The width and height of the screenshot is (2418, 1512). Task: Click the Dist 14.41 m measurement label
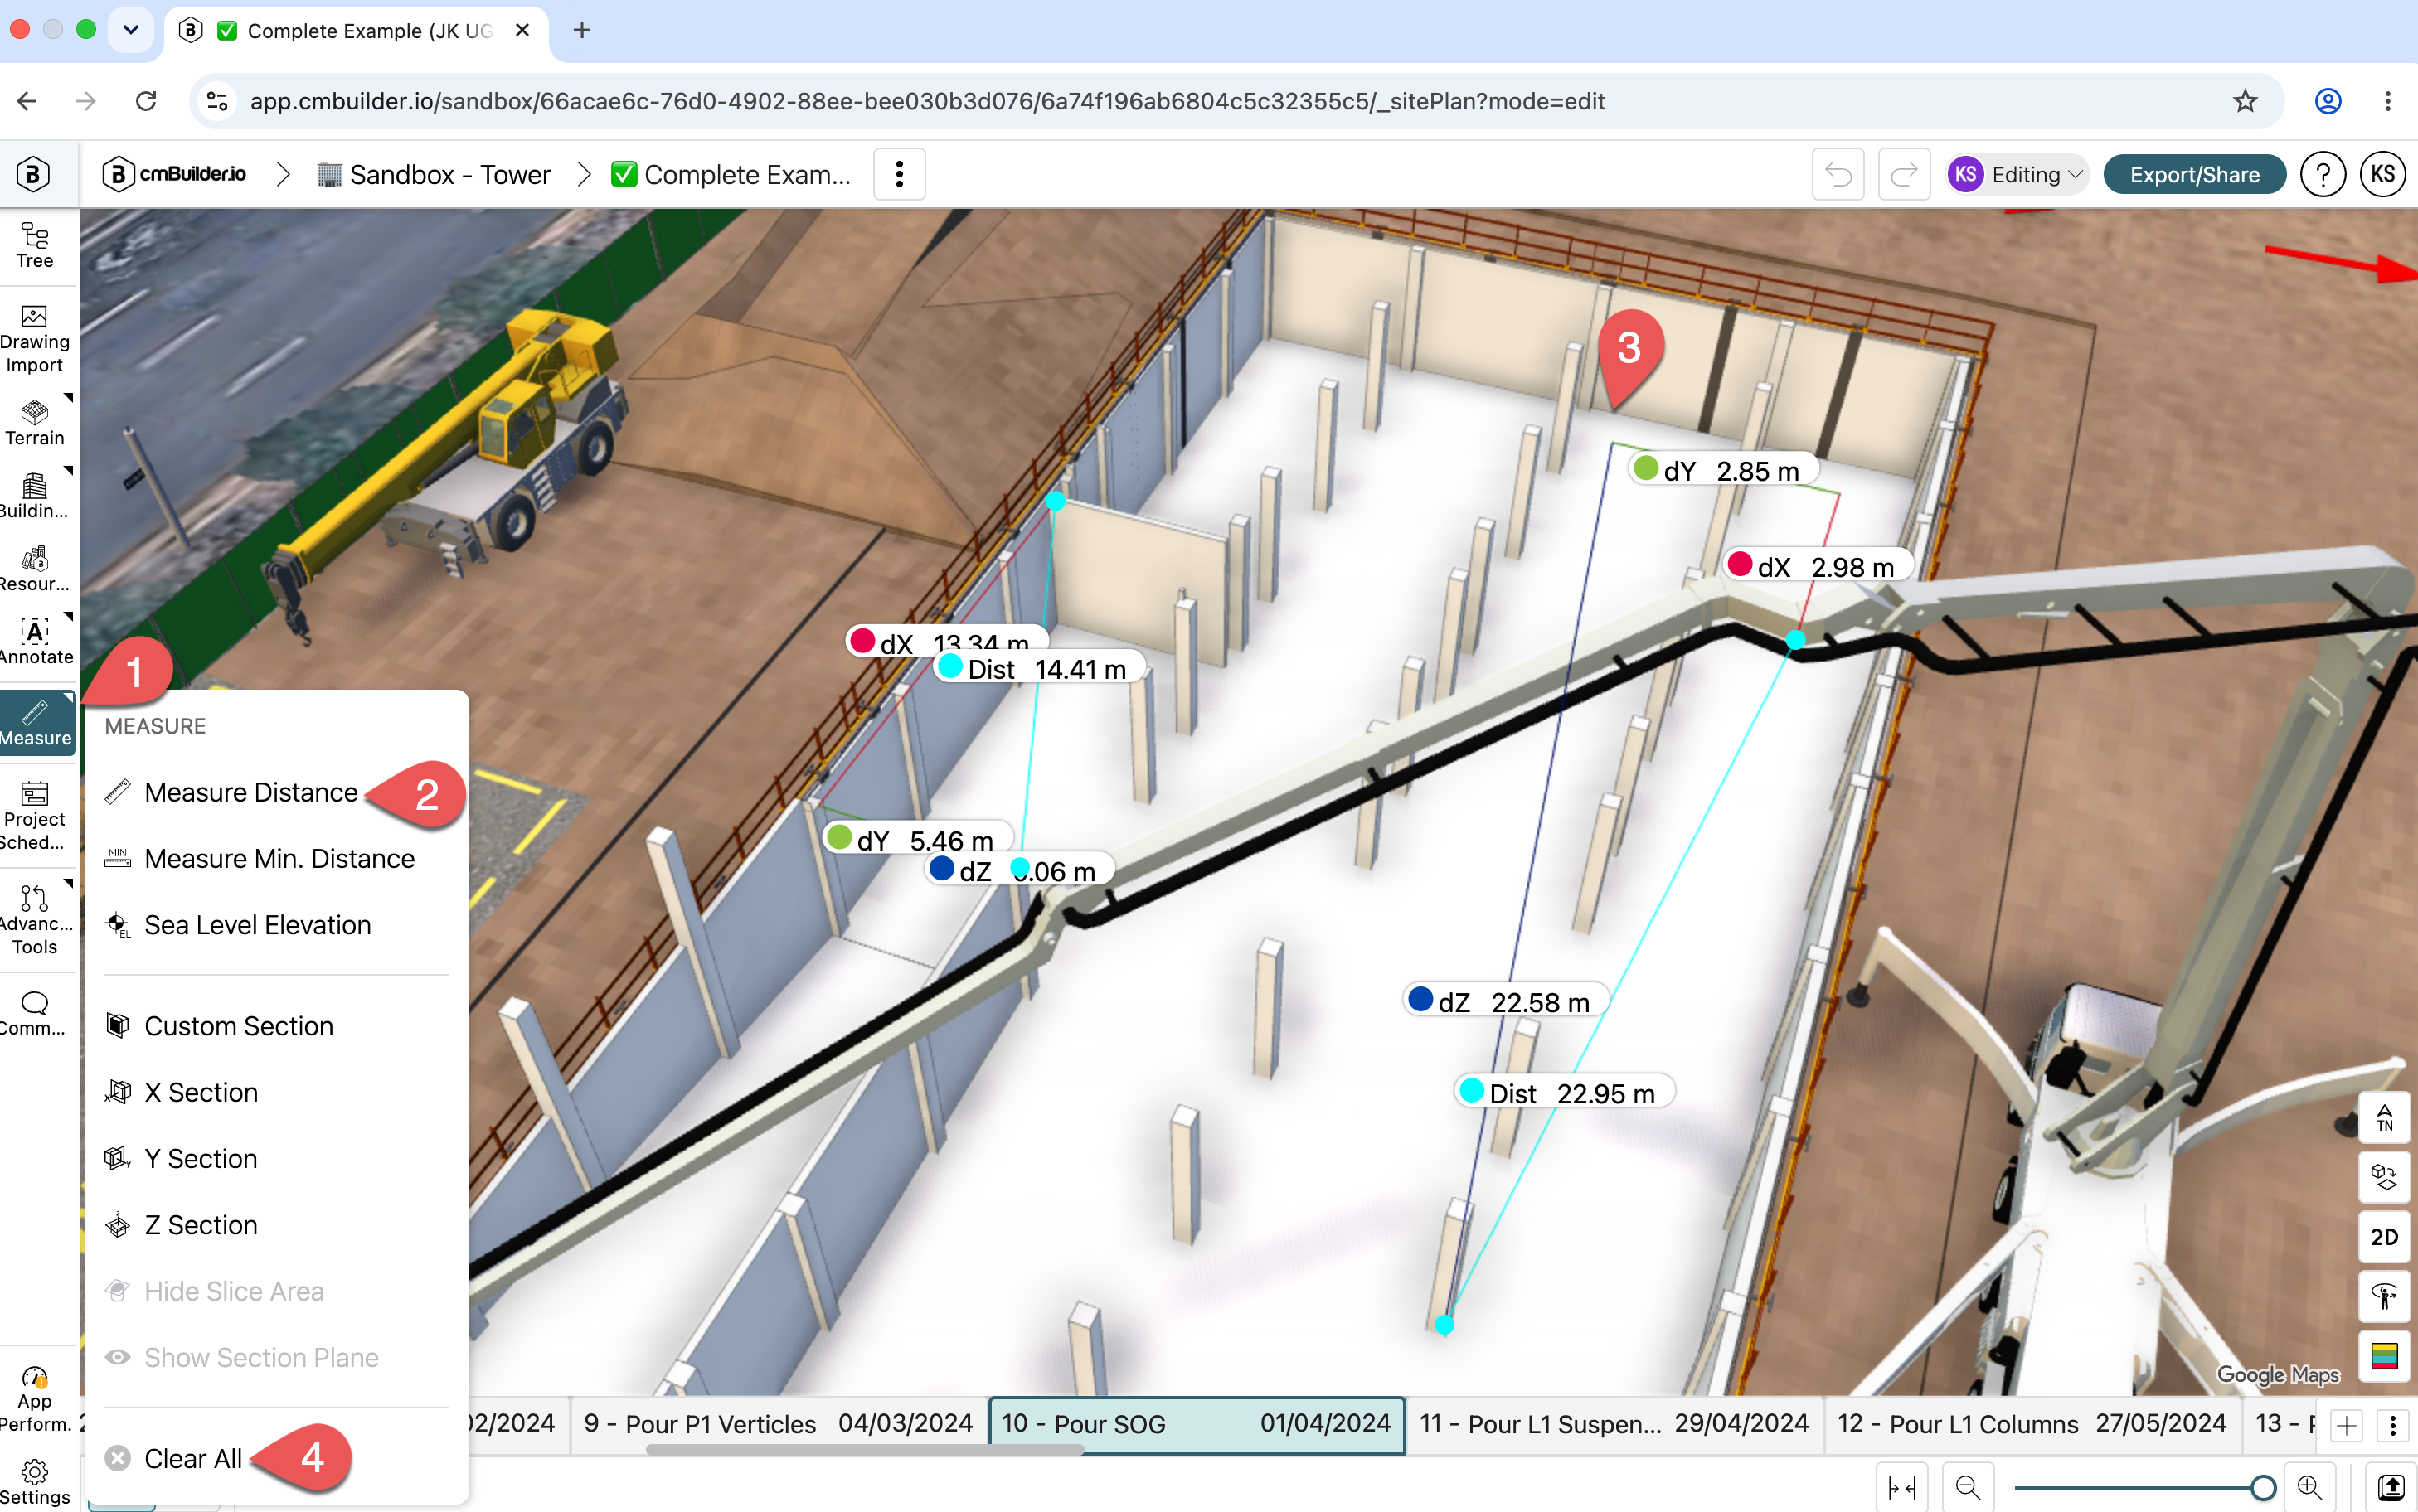click(1040, 669)
